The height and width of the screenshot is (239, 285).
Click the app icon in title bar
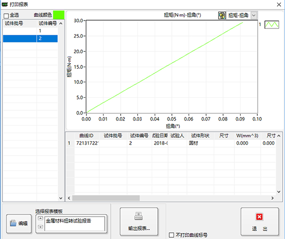(x=5, y=4)
